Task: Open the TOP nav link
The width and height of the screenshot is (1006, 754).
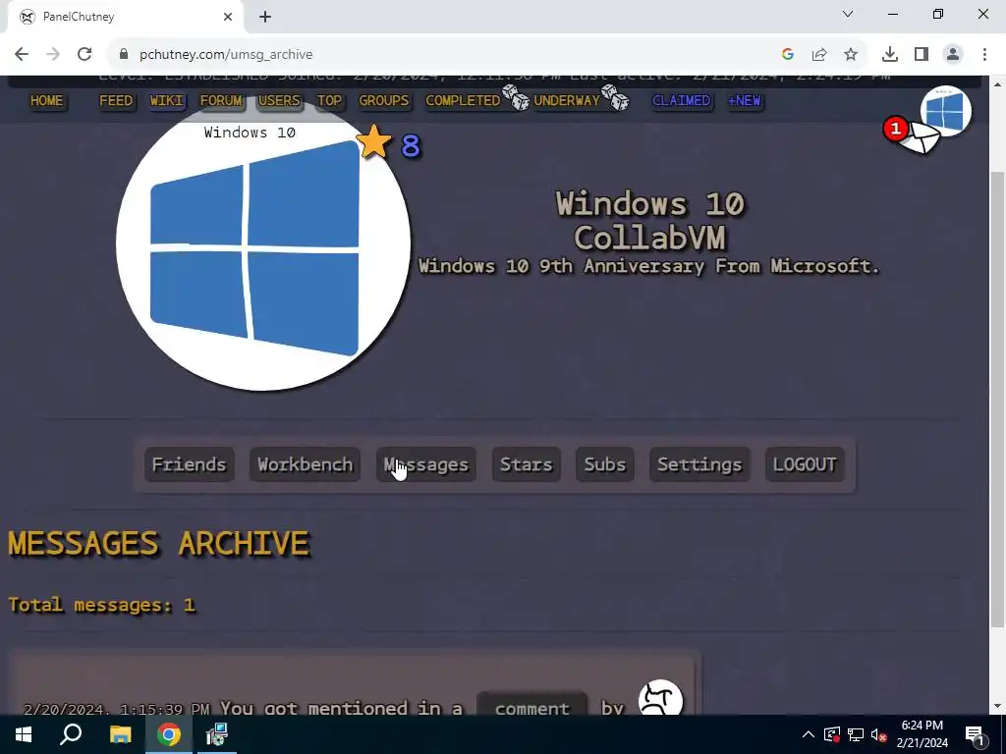Action: tap(330, 101)
